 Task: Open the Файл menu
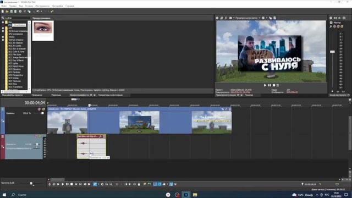click(4, 6)
